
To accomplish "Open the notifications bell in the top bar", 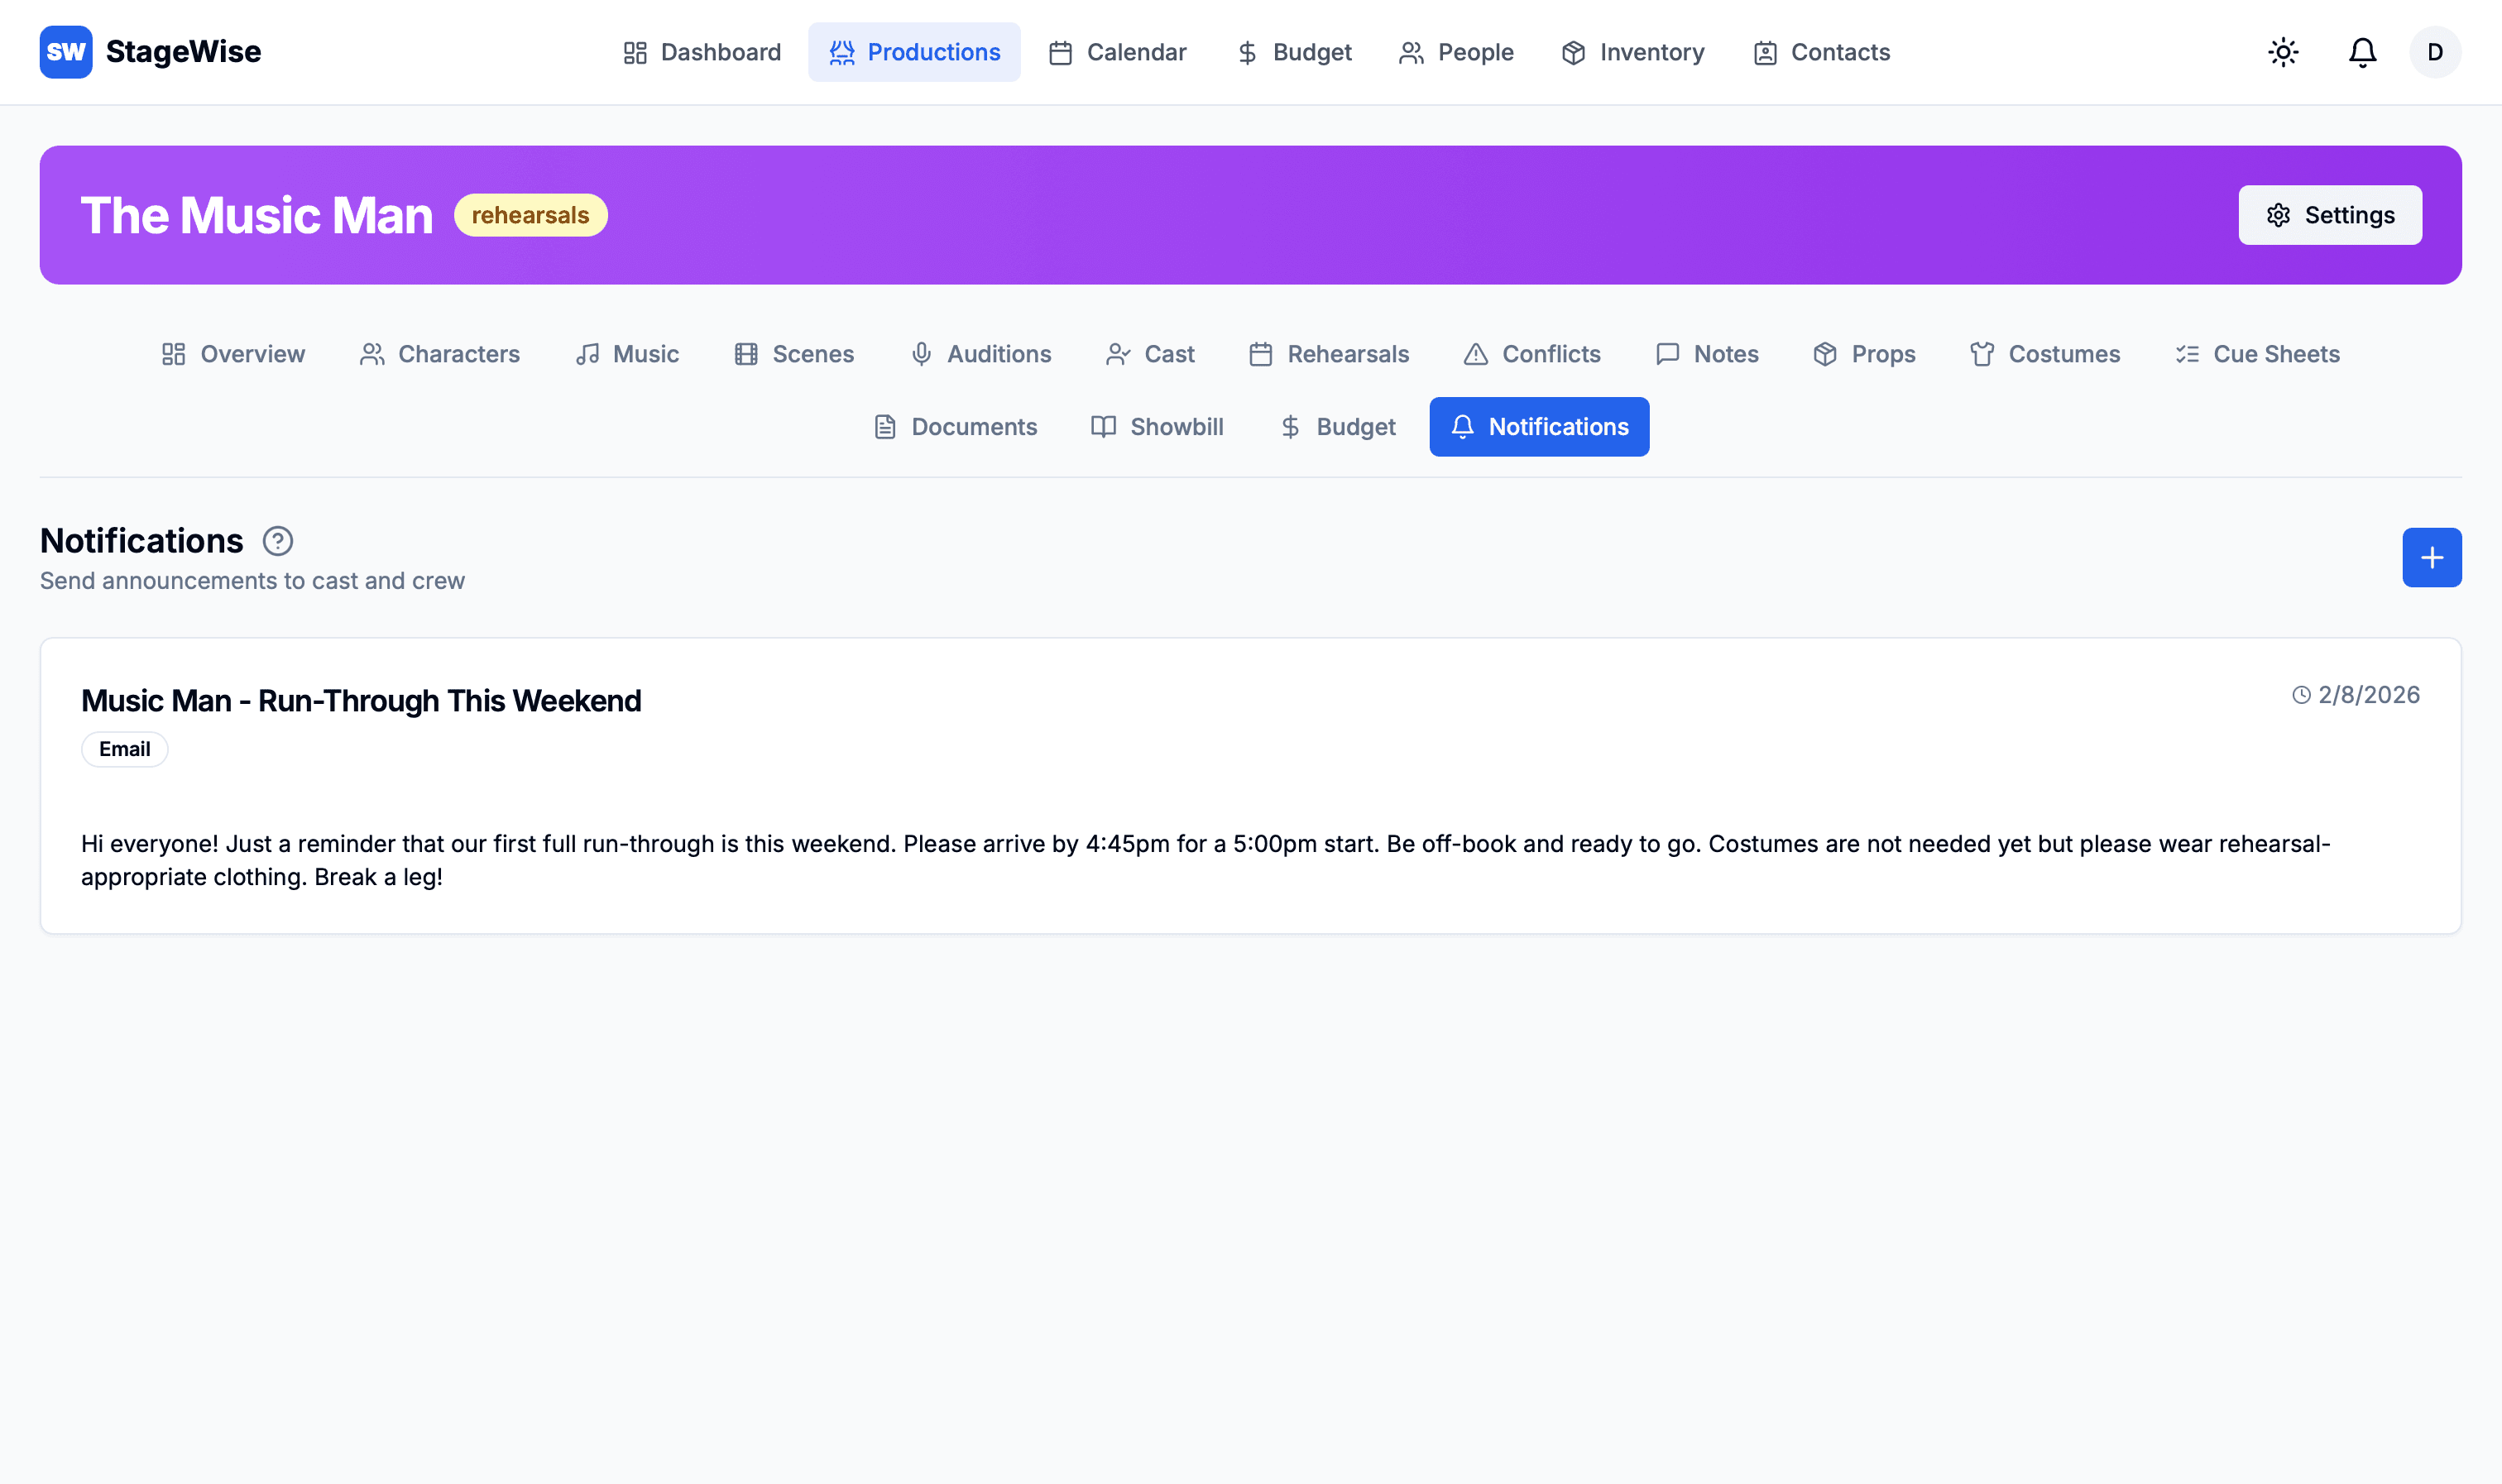I will (2362, 52).
